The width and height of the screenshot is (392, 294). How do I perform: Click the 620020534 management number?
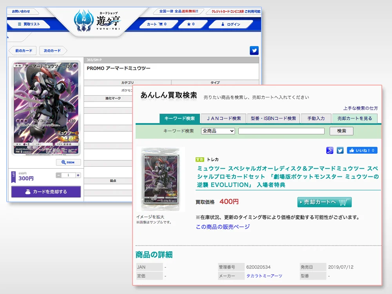(x=258, y=267)
